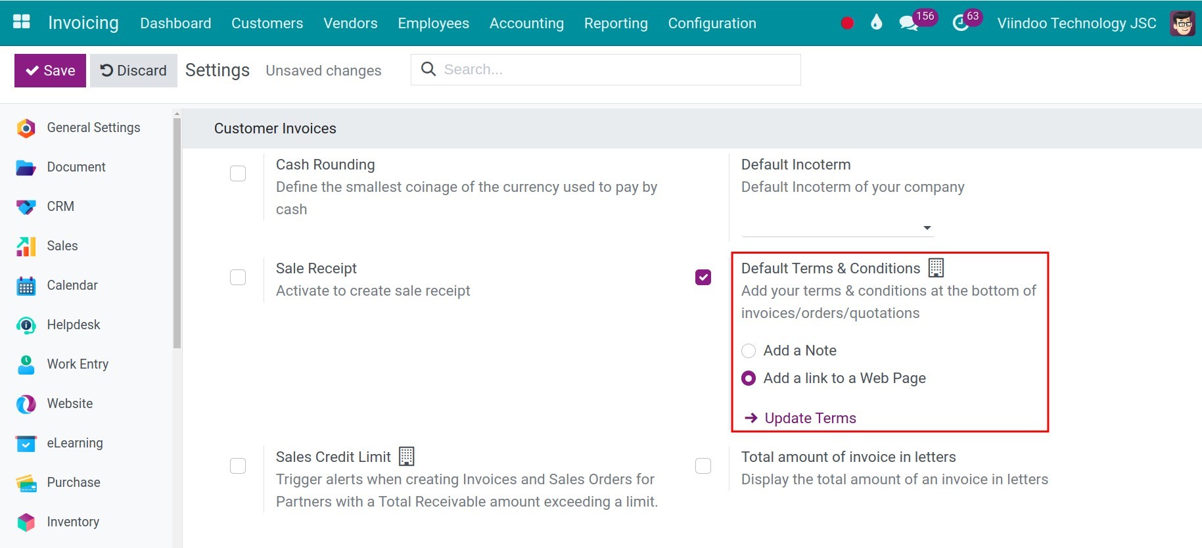1202x548 pixels.
Task: Switch company via Viindoo Technology JSC
Action: (1076, 23)
